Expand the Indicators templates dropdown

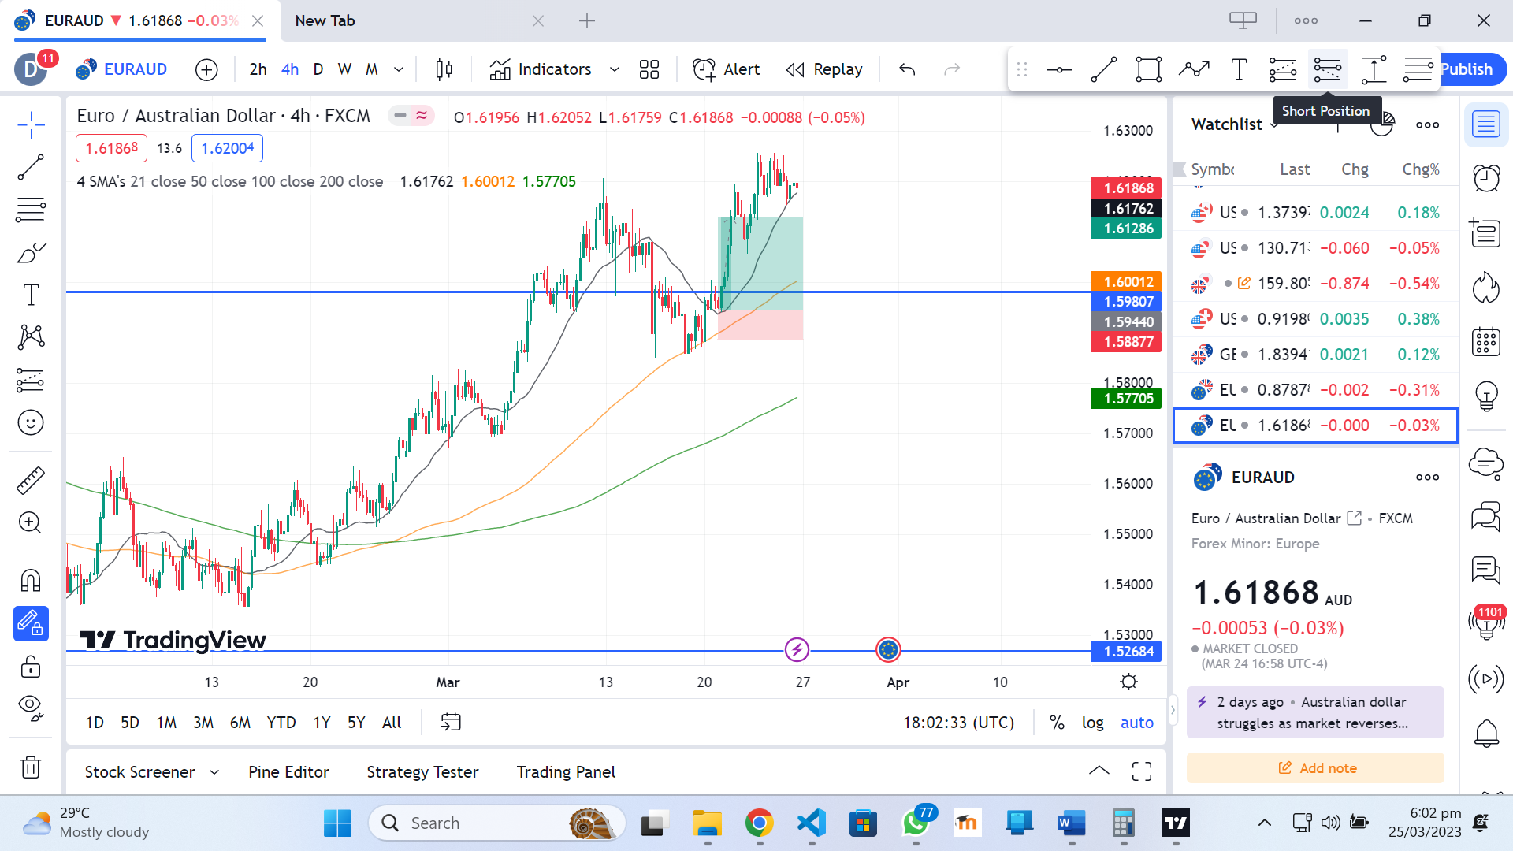[615, 69]
